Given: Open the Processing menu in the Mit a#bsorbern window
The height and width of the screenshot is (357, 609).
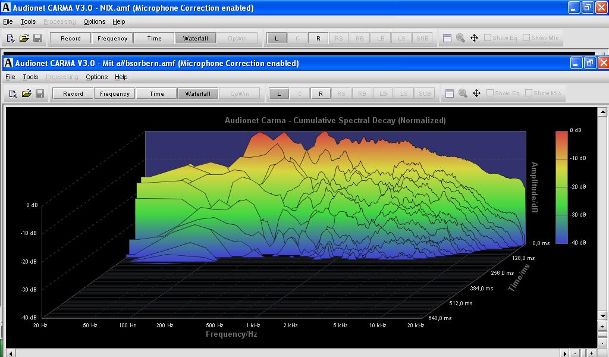Looking at the screenshot, I should point(62,77).
